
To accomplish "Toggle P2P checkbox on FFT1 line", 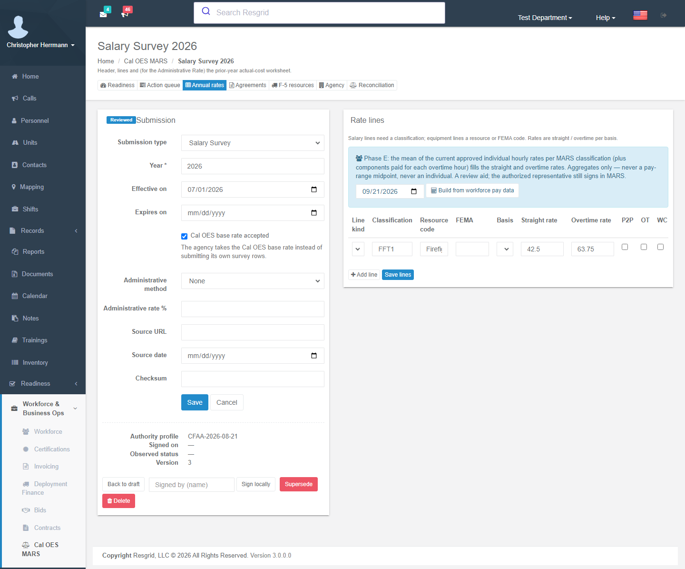I will tap(625, 247).
